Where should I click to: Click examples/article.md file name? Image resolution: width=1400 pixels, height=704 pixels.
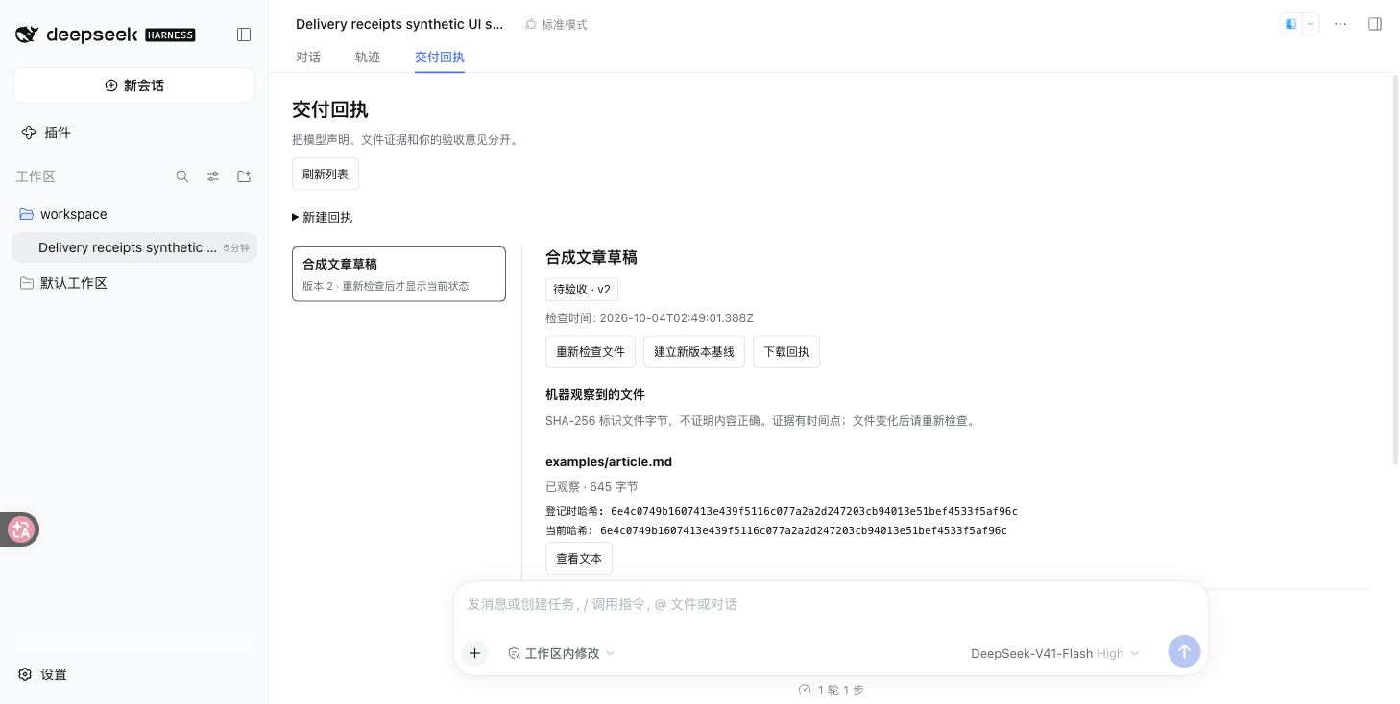pos(609,461)
